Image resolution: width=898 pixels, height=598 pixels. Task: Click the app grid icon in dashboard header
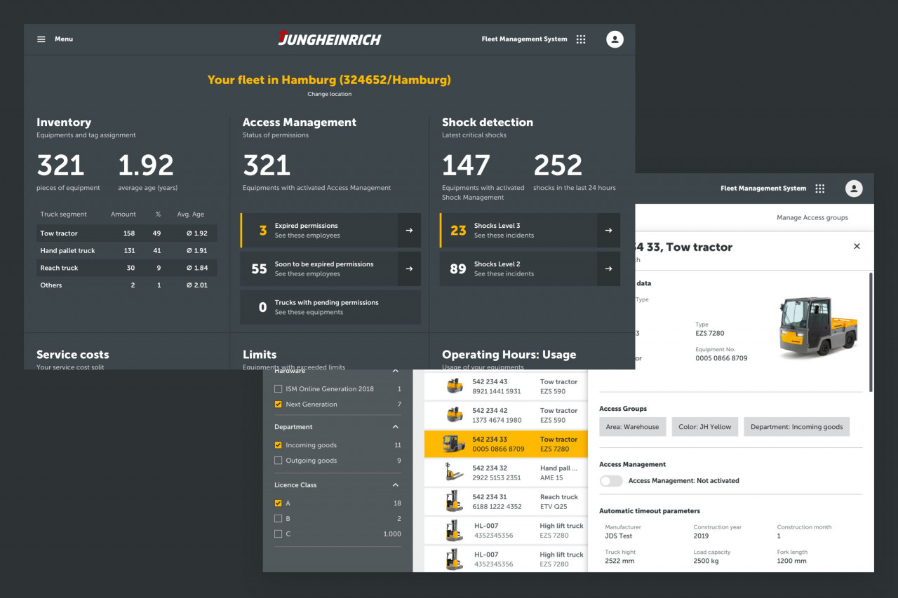point(581,39)
